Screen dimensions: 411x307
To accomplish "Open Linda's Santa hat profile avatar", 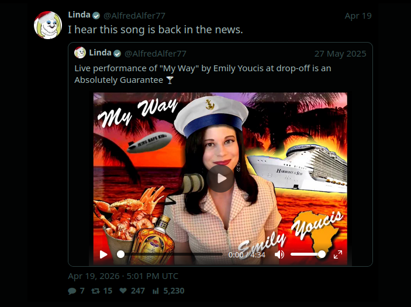I will (x=48, y=26).
